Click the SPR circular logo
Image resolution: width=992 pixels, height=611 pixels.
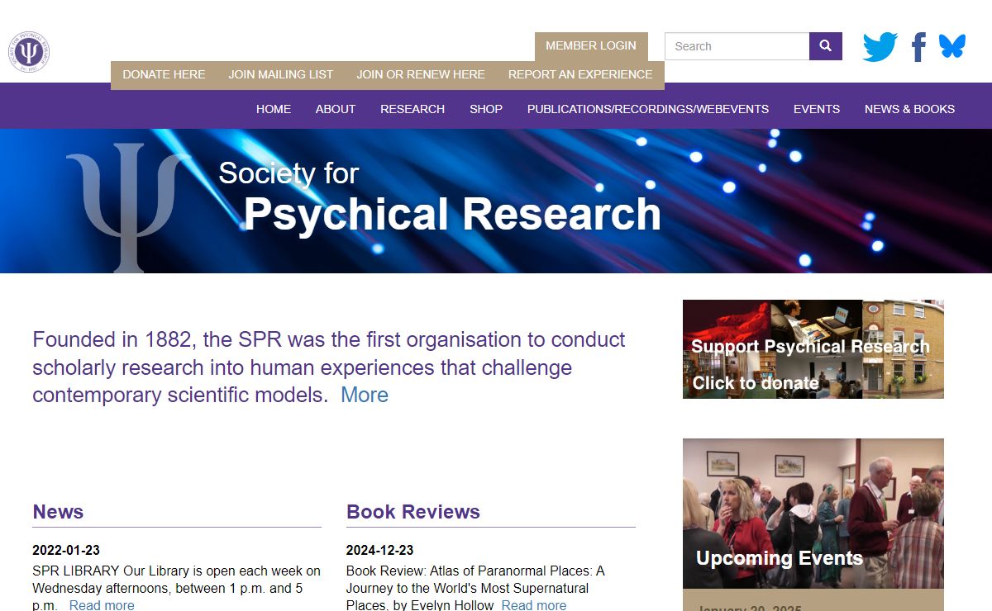tap(29, 52)
